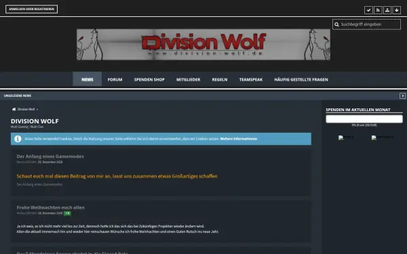Viewport: 407px width, 254px height.
Task: Click the magnifier search icon
Action: 336,24
